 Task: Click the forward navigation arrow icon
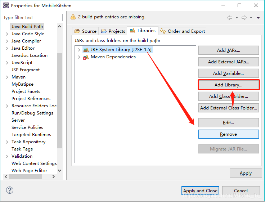pyautogui.click(x=244, y=18)
